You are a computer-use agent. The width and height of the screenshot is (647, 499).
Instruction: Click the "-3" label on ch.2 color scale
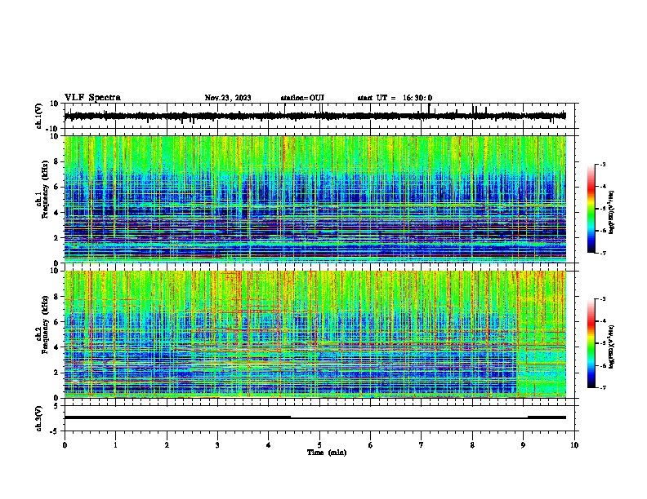click(603, 299)
